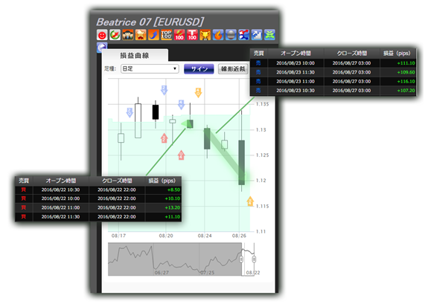
Task: Click the businessmen group badge icon
Action: click(x=128, y=35)
